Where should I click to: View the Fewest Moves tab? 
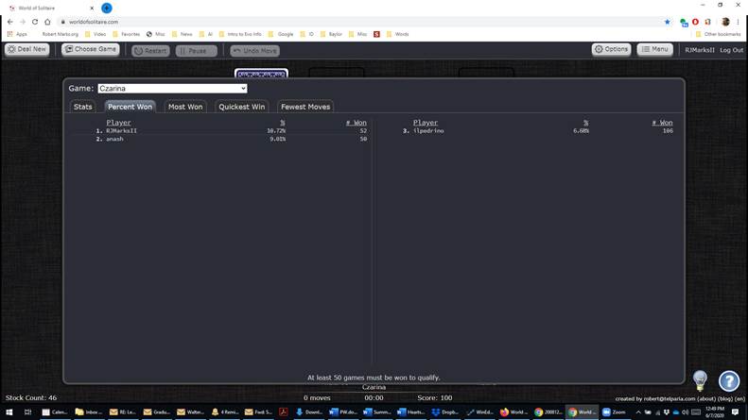[x=305, y=107]
